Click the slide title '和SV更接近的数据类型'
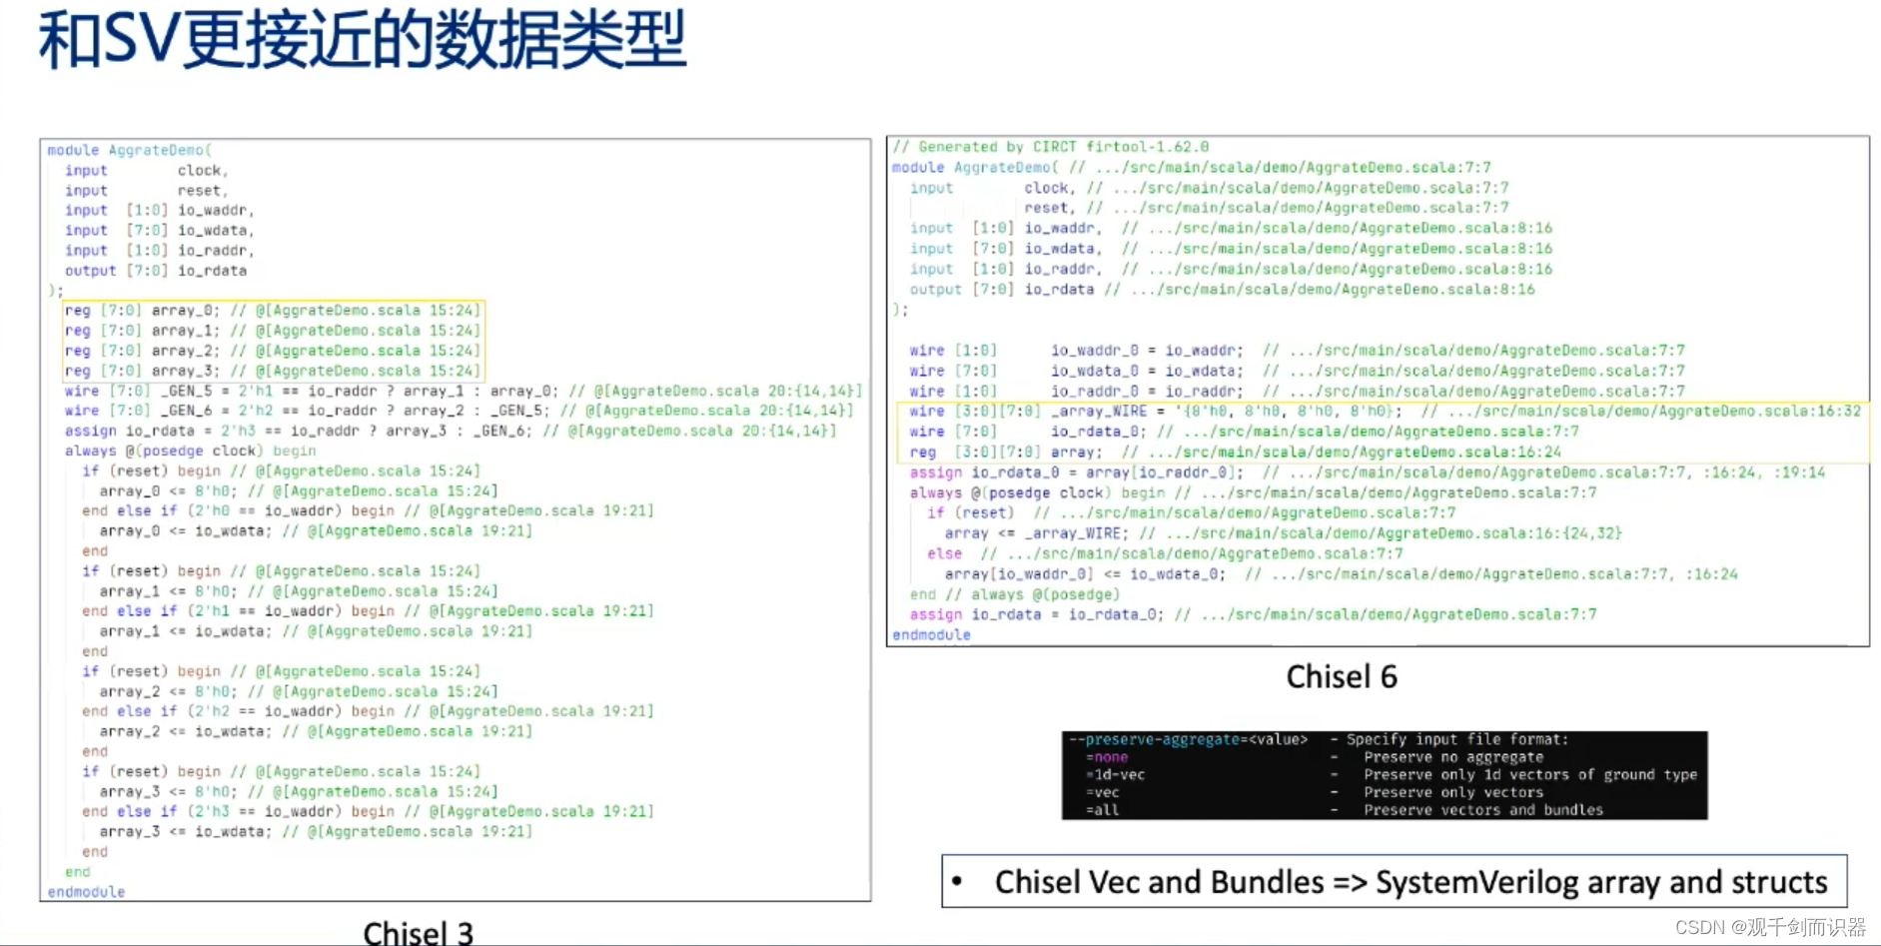 364,40
